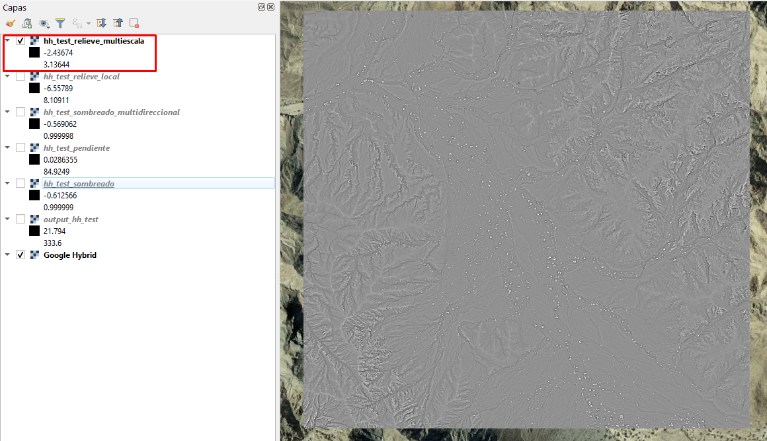This screenshot has width=767, height=441.
Task: Remove the selected layer or group
Action: point(133,22)
